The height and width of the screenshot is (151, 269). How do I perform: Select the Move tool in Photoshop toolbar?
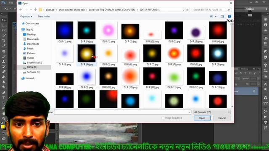[4, 20]
